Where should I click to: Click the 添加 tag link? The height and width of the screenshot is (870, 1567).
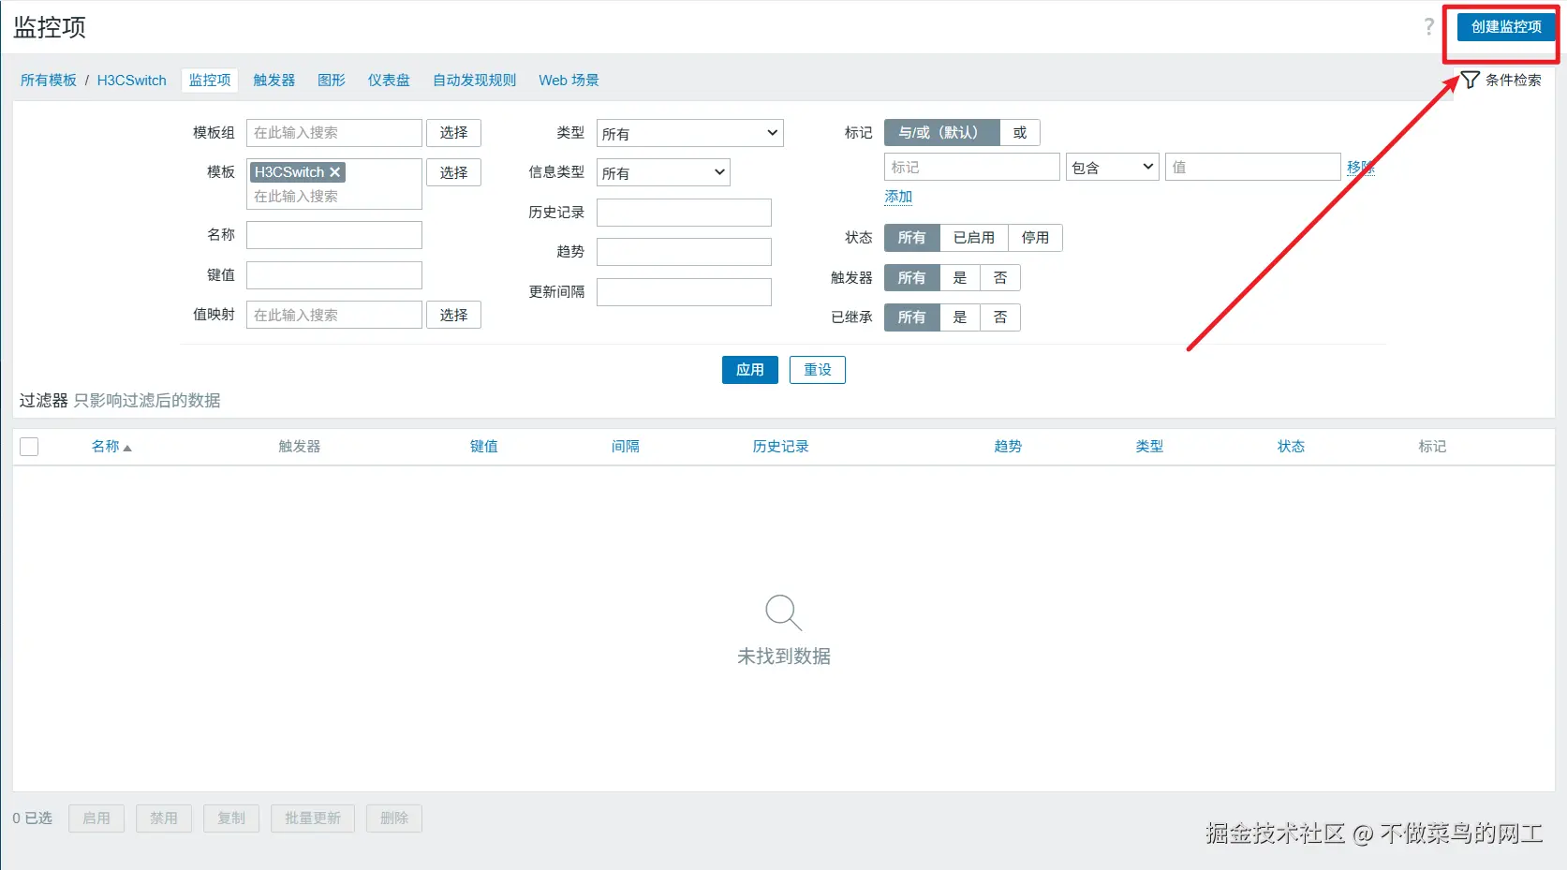point(898,197)
